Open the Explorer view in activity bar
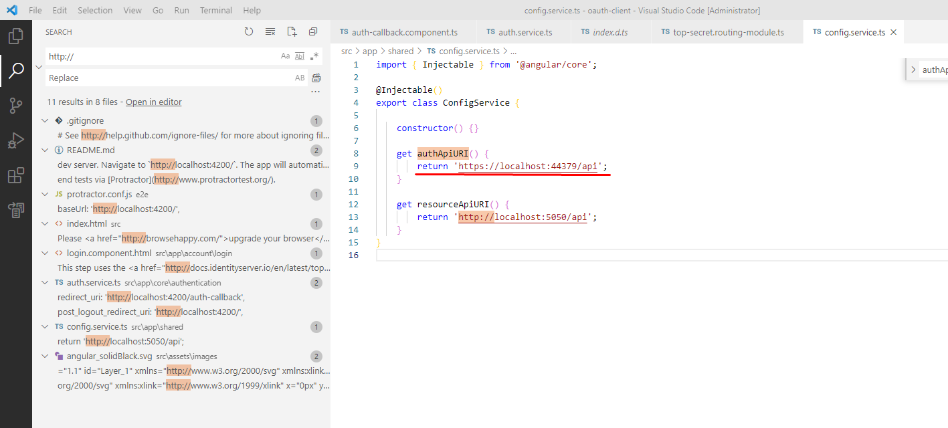Screen dimensions: 948x428 point(15,35)
